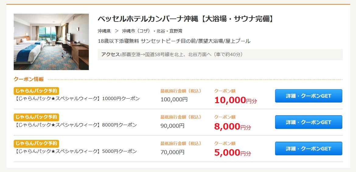Click じゃらんパック予約 badge on the 8000円 coupon

point(36,117)
